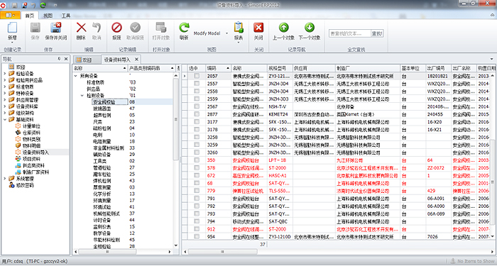
Task: Open 修改密码 (change password) in navigation
Action: [x=25, y=185]
